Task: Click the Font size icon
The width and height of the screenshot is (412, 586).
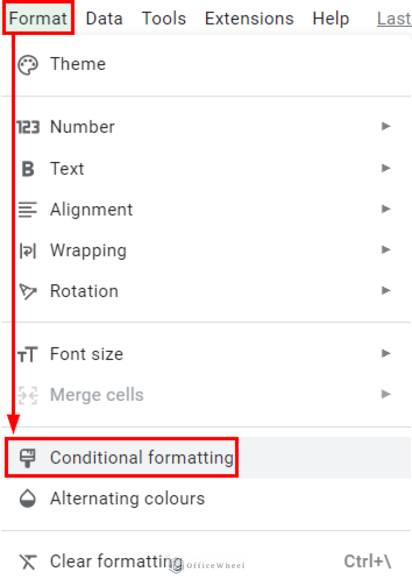Action: click(x=27, y=354)
